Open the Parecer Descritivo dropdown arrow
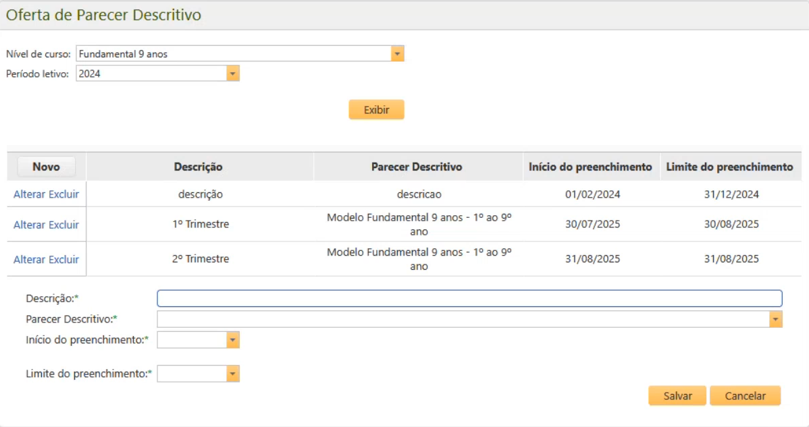Screen dimensions: 809x427 click(x=775, y=319)
